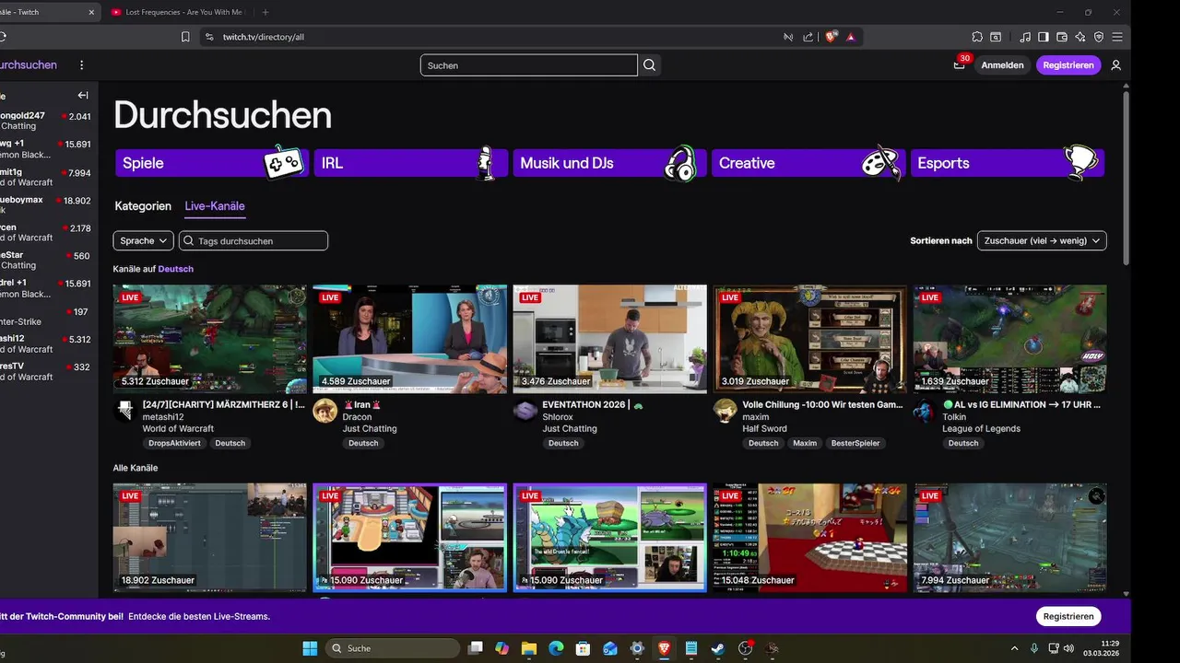
Task: Click the Brave VPN shield icon
Action: (x=1099, y=37)
